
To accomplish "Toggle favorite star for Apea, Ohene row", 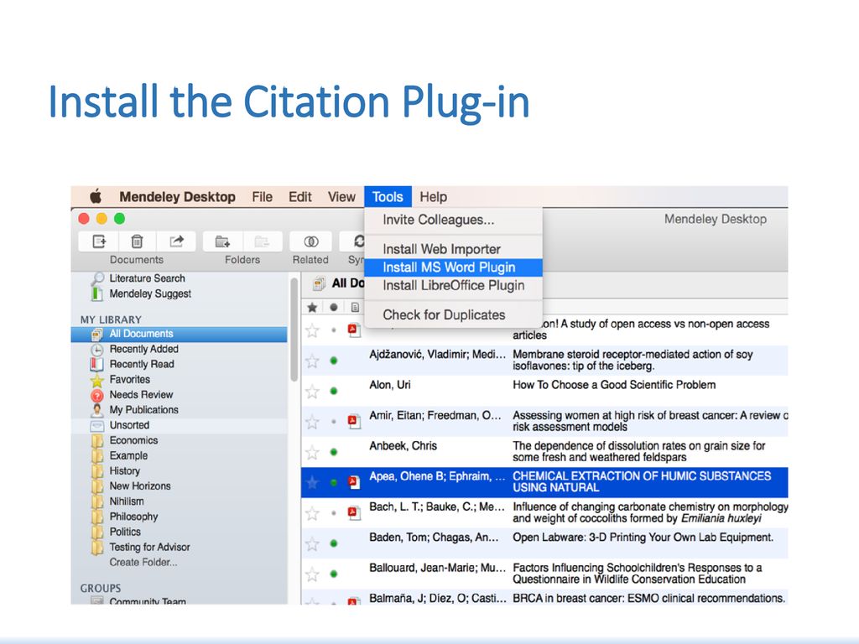I will click(x=312, y=482).
